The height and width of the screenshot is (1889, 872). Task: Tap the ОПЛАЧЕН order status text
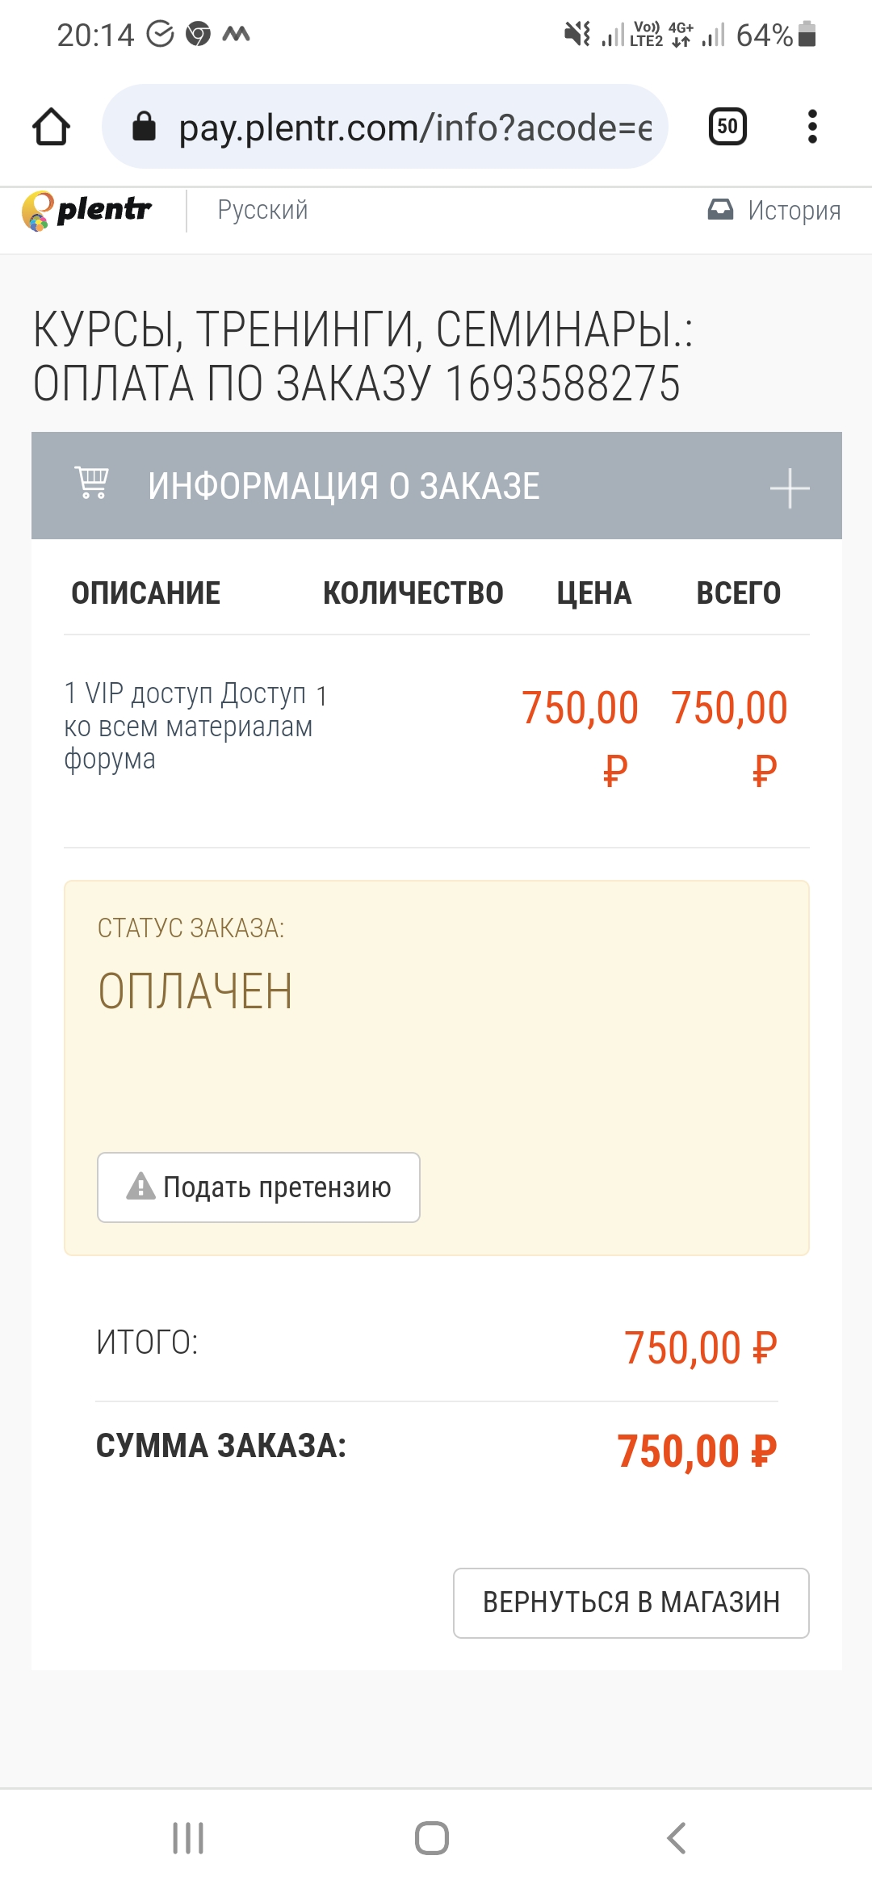coord(195,991)
